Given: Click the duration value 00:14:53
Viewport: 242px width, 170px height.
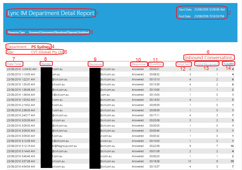Looking at the screenshot, I should 154,100.
